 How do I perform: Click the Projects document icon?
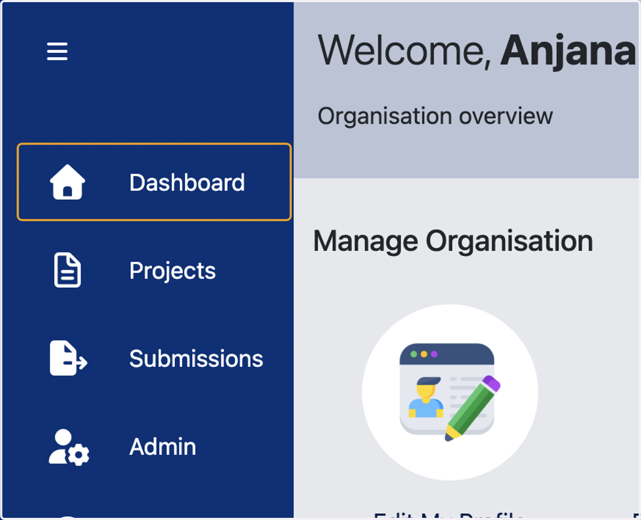click(x=68, y=270)
